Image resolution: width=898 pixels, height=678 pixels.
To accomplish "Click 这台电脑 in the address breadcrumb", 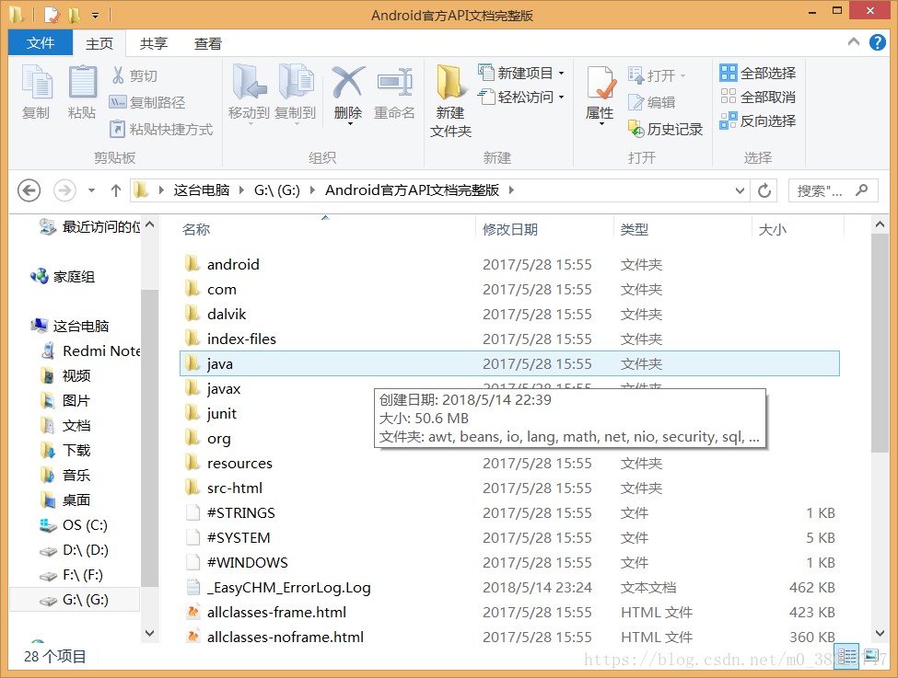I will pyautogui.click(x=202, y=190).
